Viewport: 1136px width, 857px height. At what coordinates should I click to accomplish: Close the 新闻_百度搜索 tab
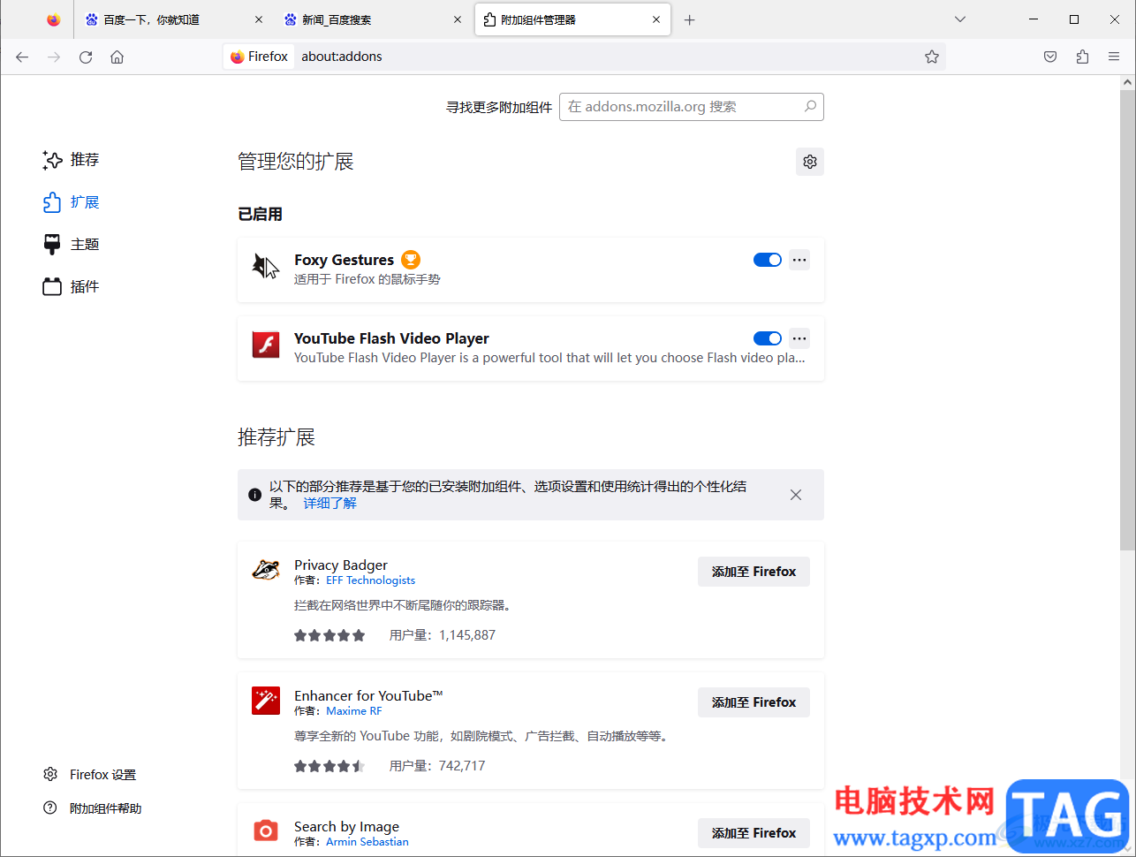[x=458, y=19]
